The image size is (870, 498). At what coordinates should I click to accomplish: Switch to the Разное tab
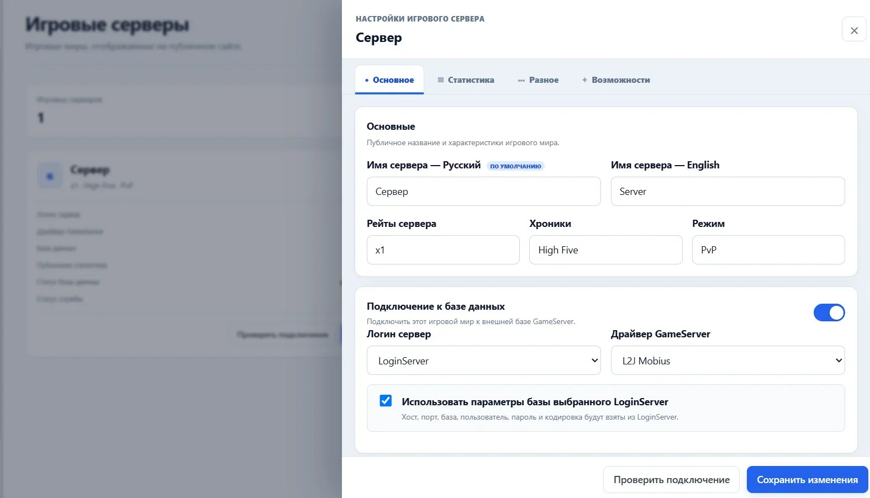(x=538, y=80)
